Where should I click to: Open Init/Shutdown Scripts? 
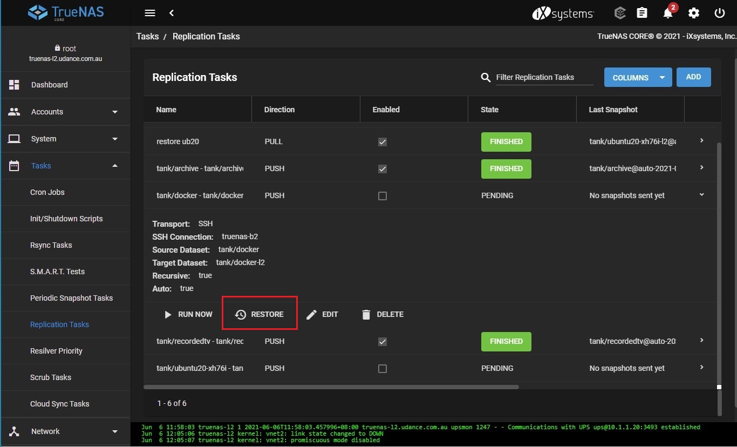(66, 219)
